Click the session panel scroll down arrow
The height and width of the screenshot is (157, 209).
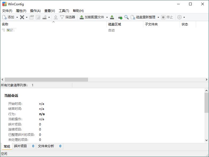coord(207,140)
